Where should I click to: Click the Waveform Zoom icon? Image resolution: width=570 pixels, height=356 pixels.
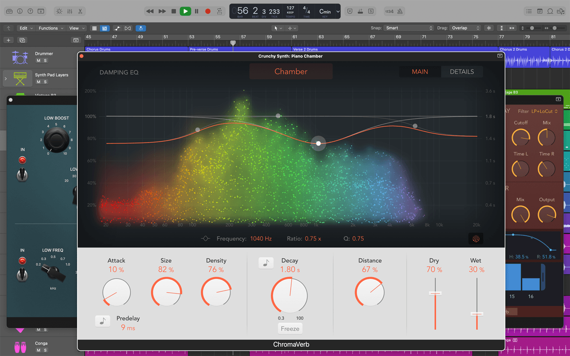(489, 28)
